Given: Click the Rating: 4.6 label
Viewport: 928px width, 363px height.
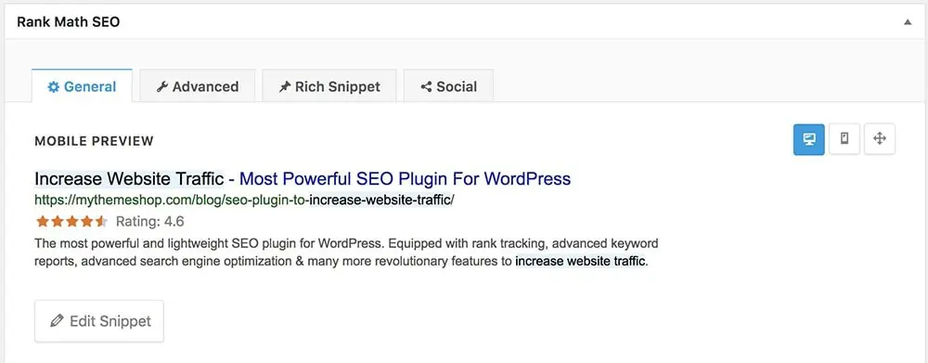Looking at the screenshot, I should tap(149, 222).
